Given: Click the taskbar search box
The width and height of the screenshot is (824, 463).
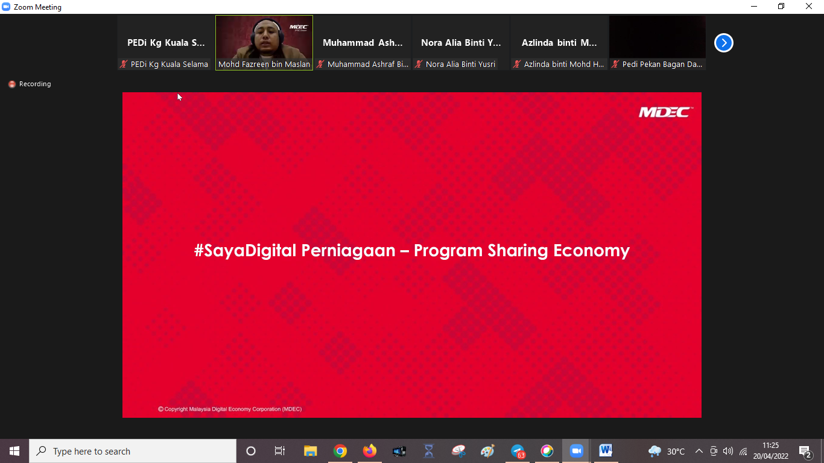Looking at the screenshot, I should coord(133,451).
